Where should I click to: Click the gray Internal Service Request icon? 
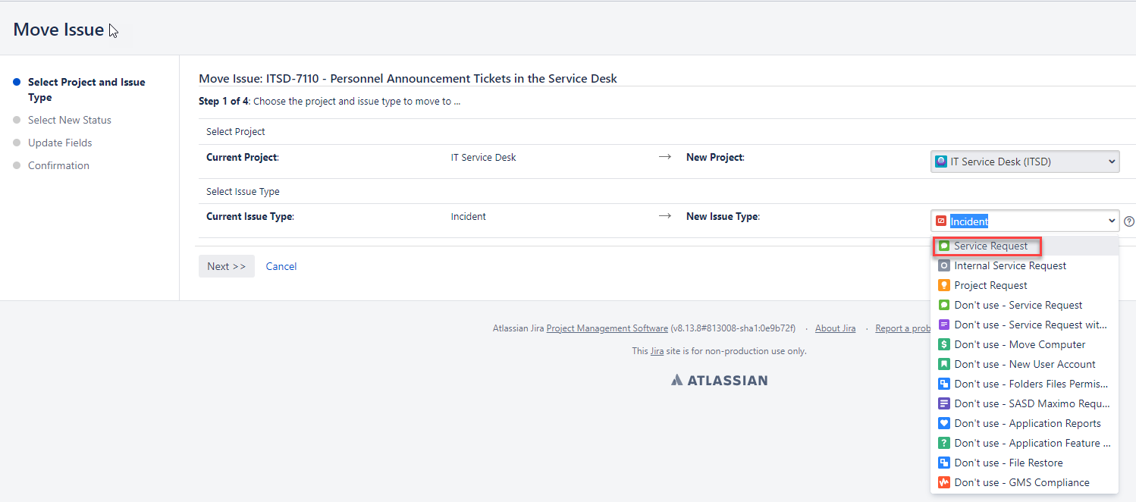pos(944,265)
